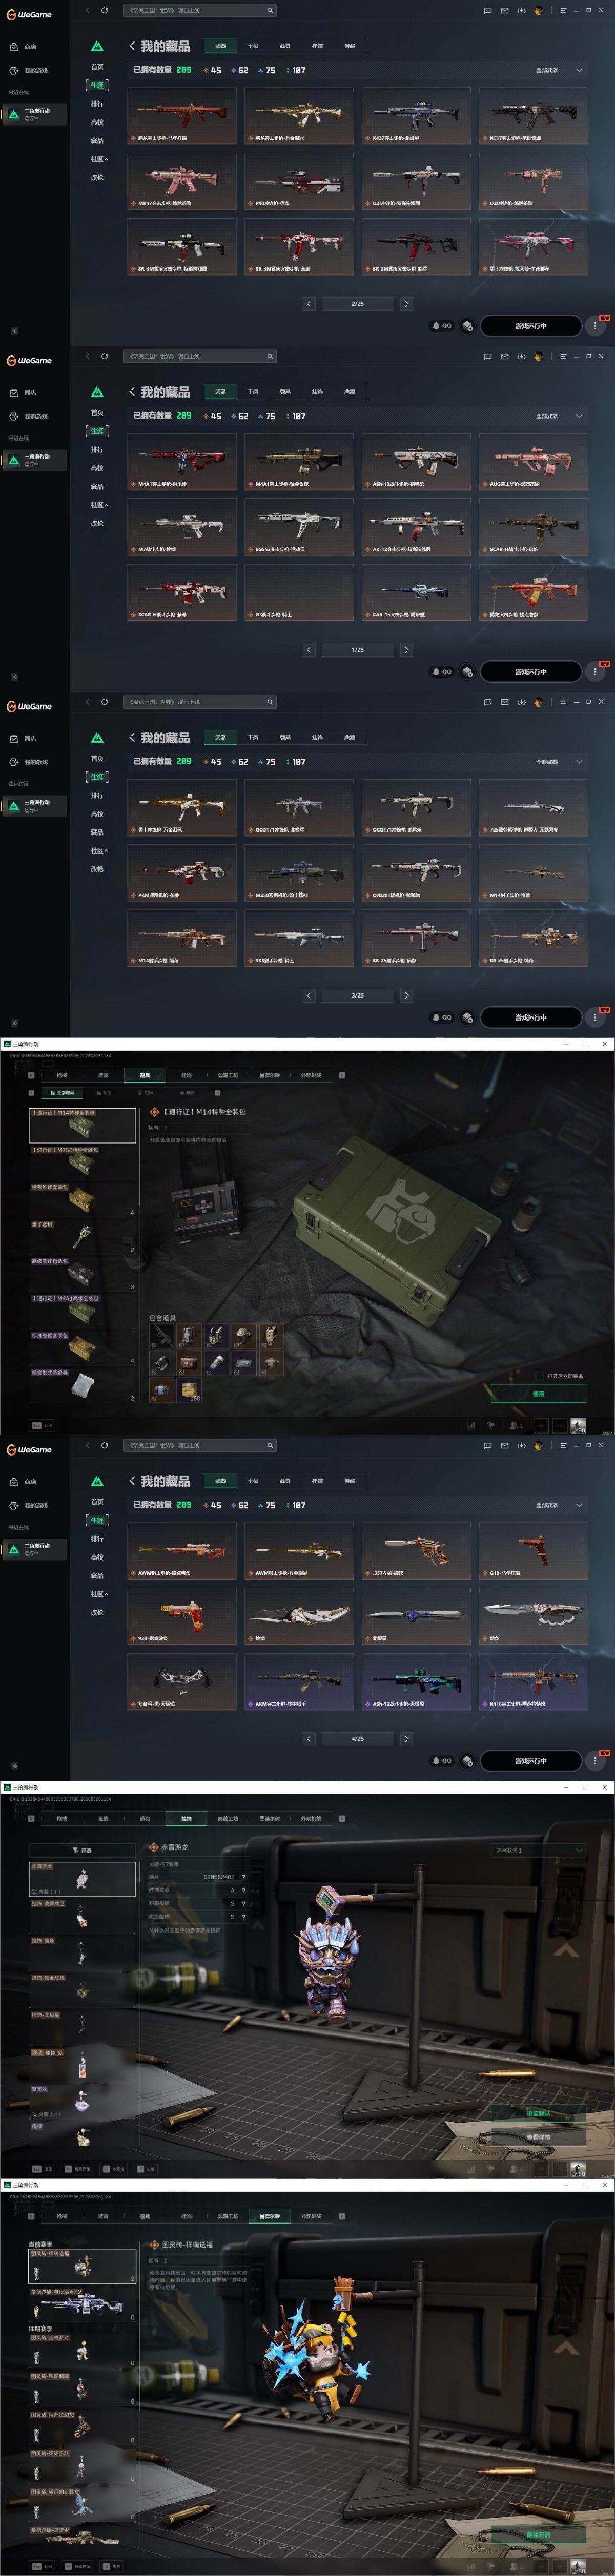The height and width of the screenshot is (2576, 615).
Task: Expand the 全部武器 dropdown on page 1/25
Action: (559, 416)
